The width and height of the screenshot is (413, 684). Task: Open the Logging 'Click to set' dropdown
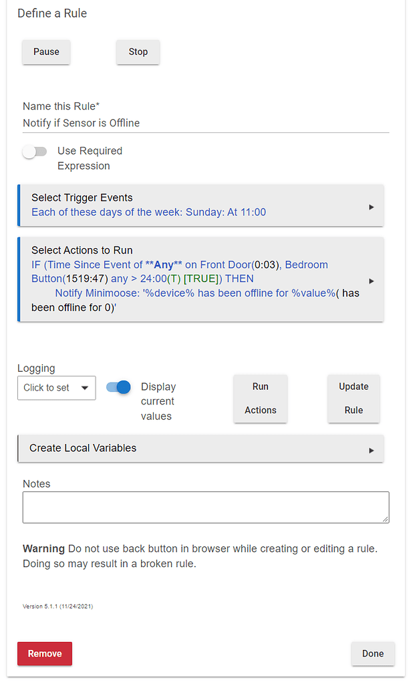point(56,388)
